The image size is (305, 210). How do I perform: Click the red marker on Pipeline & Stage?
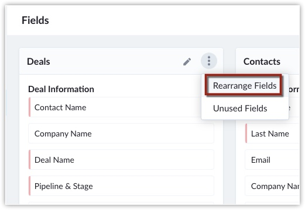point(29,186)
